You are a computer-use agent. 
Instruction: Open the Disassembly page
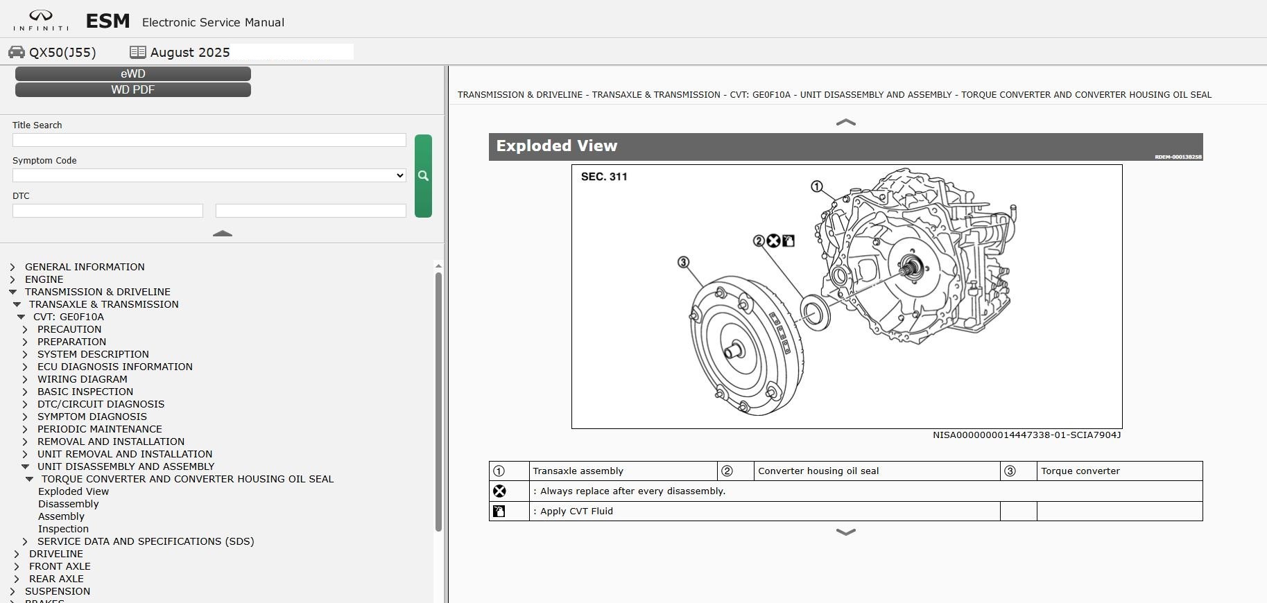click(x=68, y=504)
